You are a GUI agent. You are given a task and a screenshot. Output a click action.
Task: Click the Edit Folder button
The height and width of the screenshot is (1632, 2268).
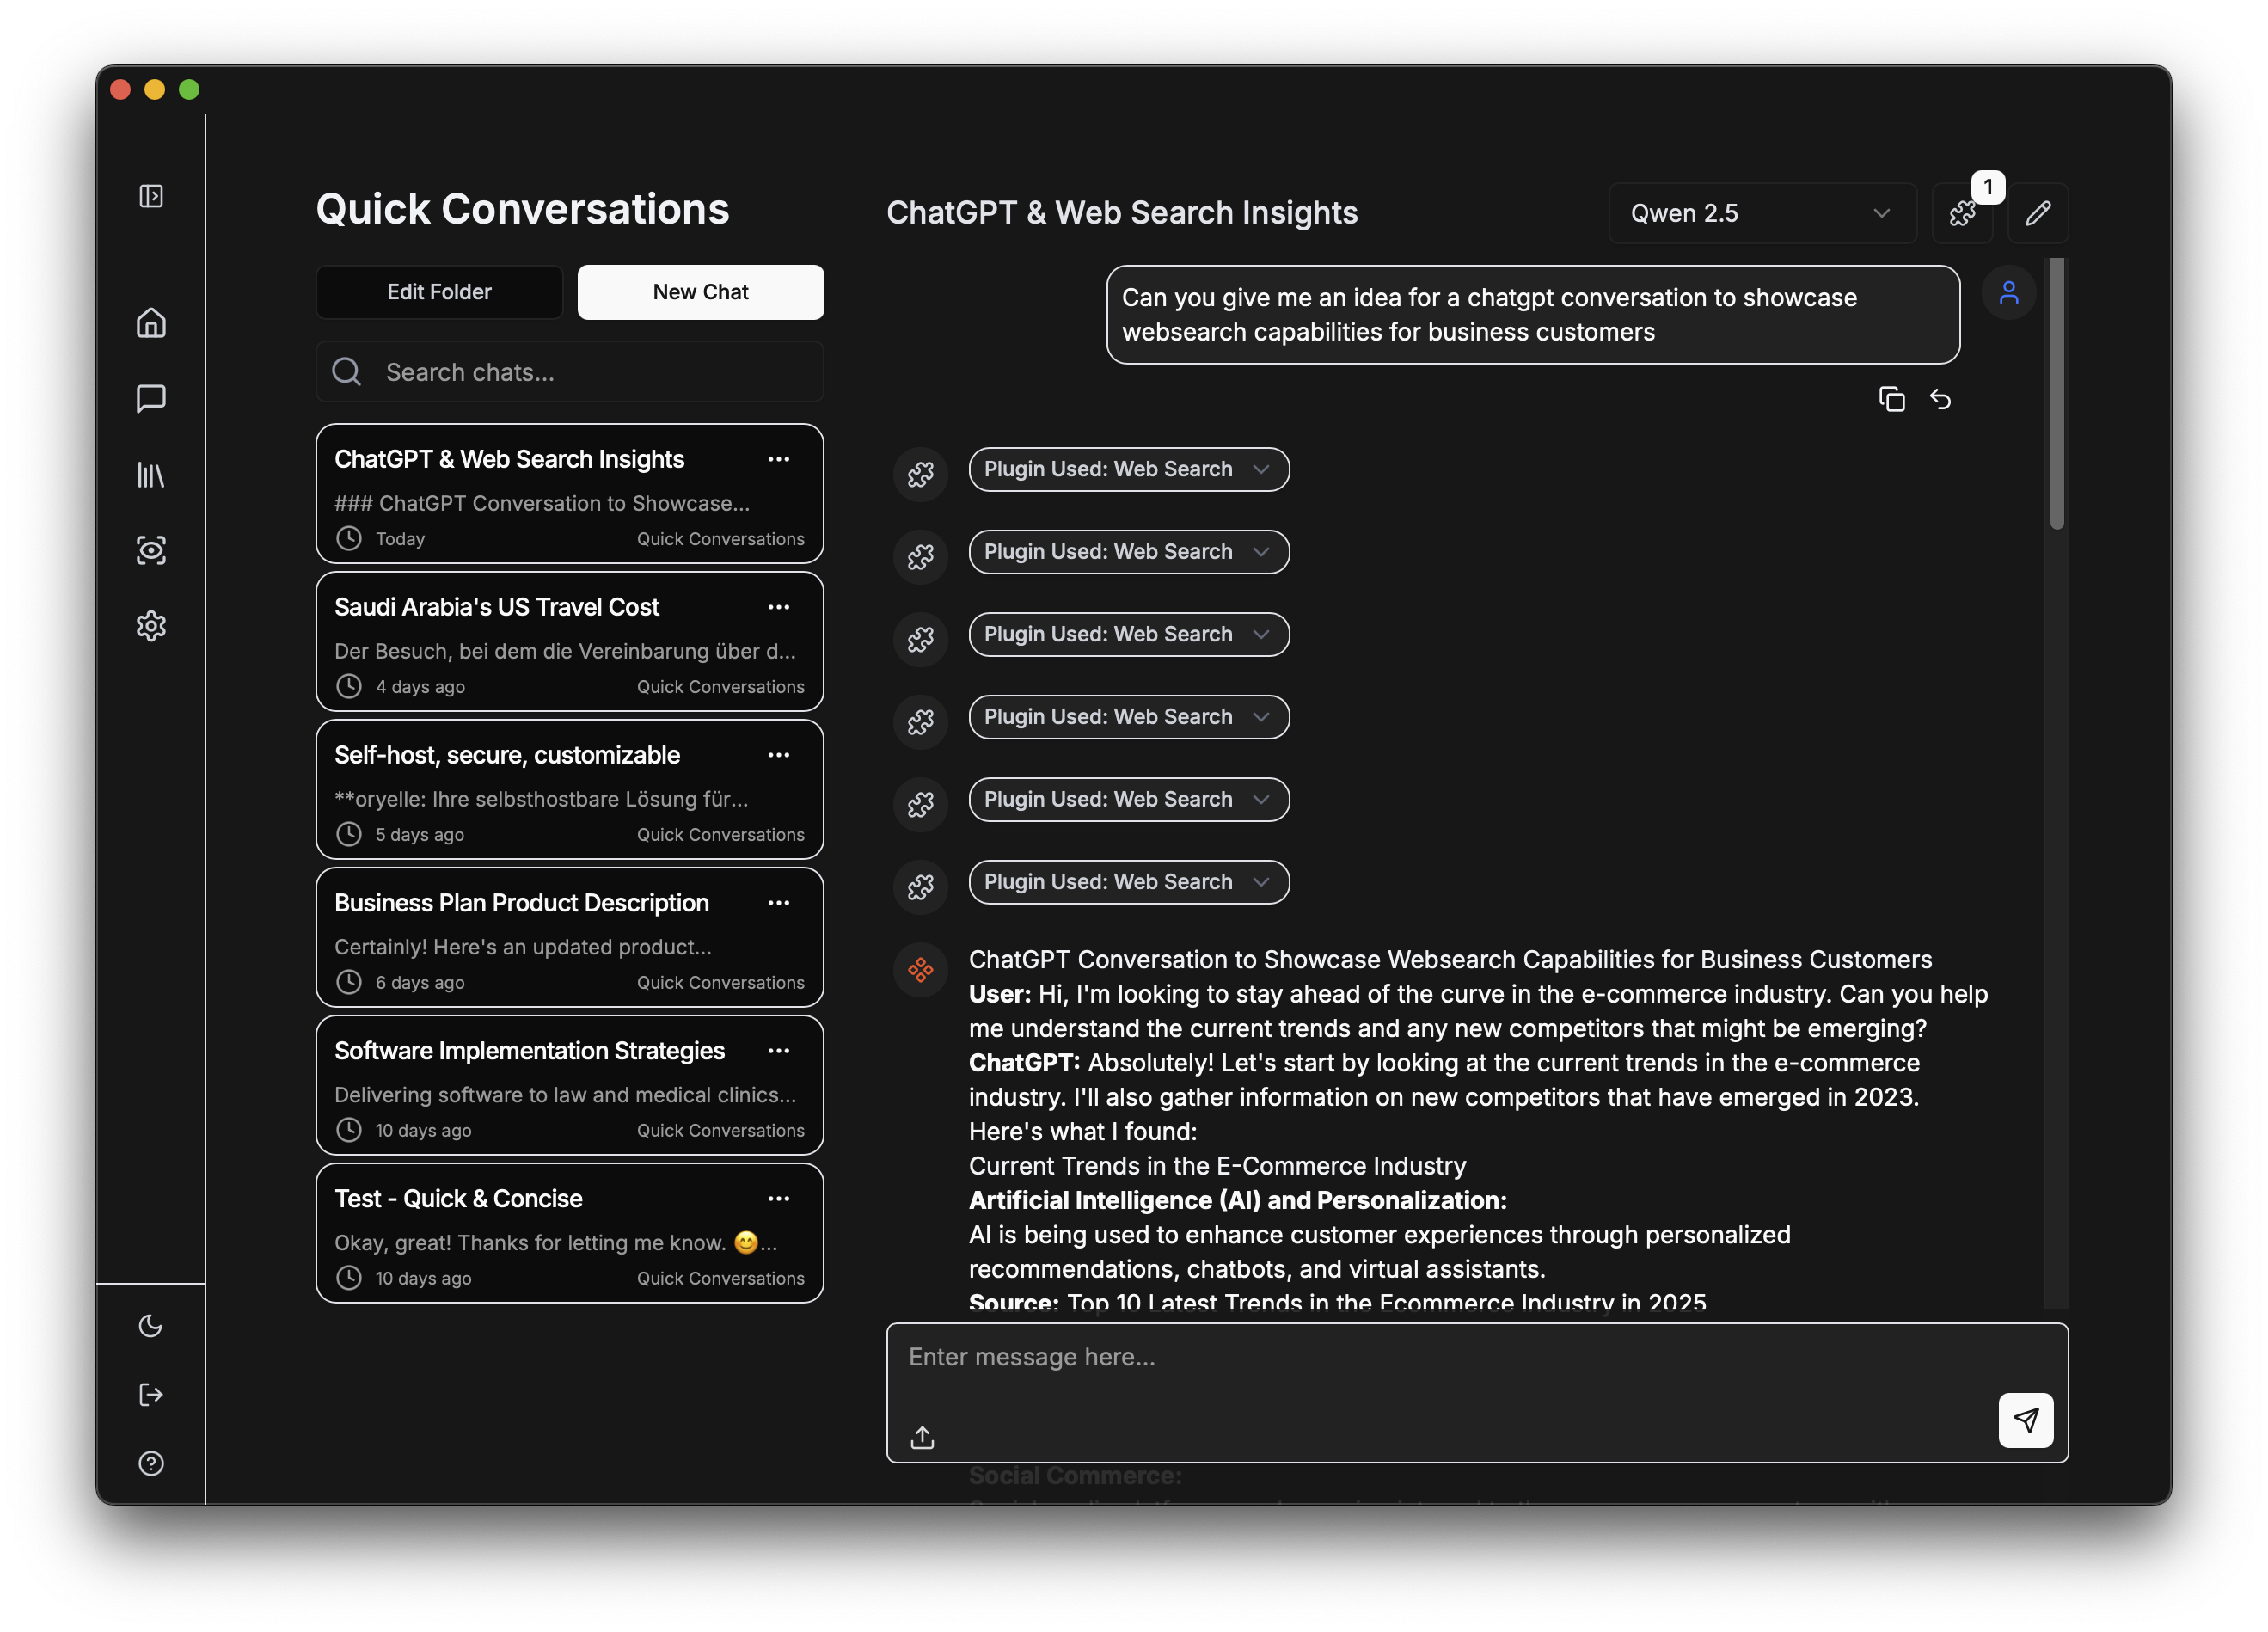point(439,292)
